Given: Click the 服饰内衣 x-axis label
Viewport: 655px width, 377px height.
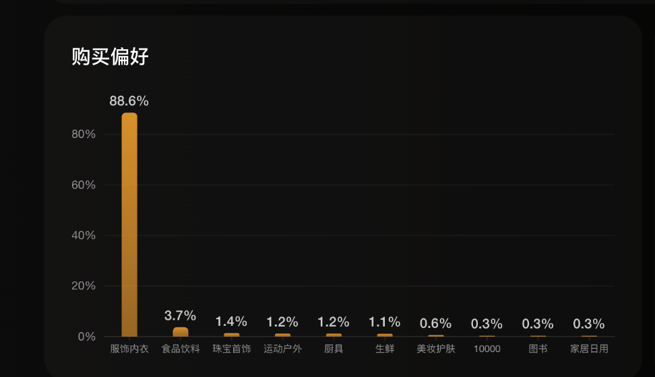Looking at the screenshot, I should point(129,349).
